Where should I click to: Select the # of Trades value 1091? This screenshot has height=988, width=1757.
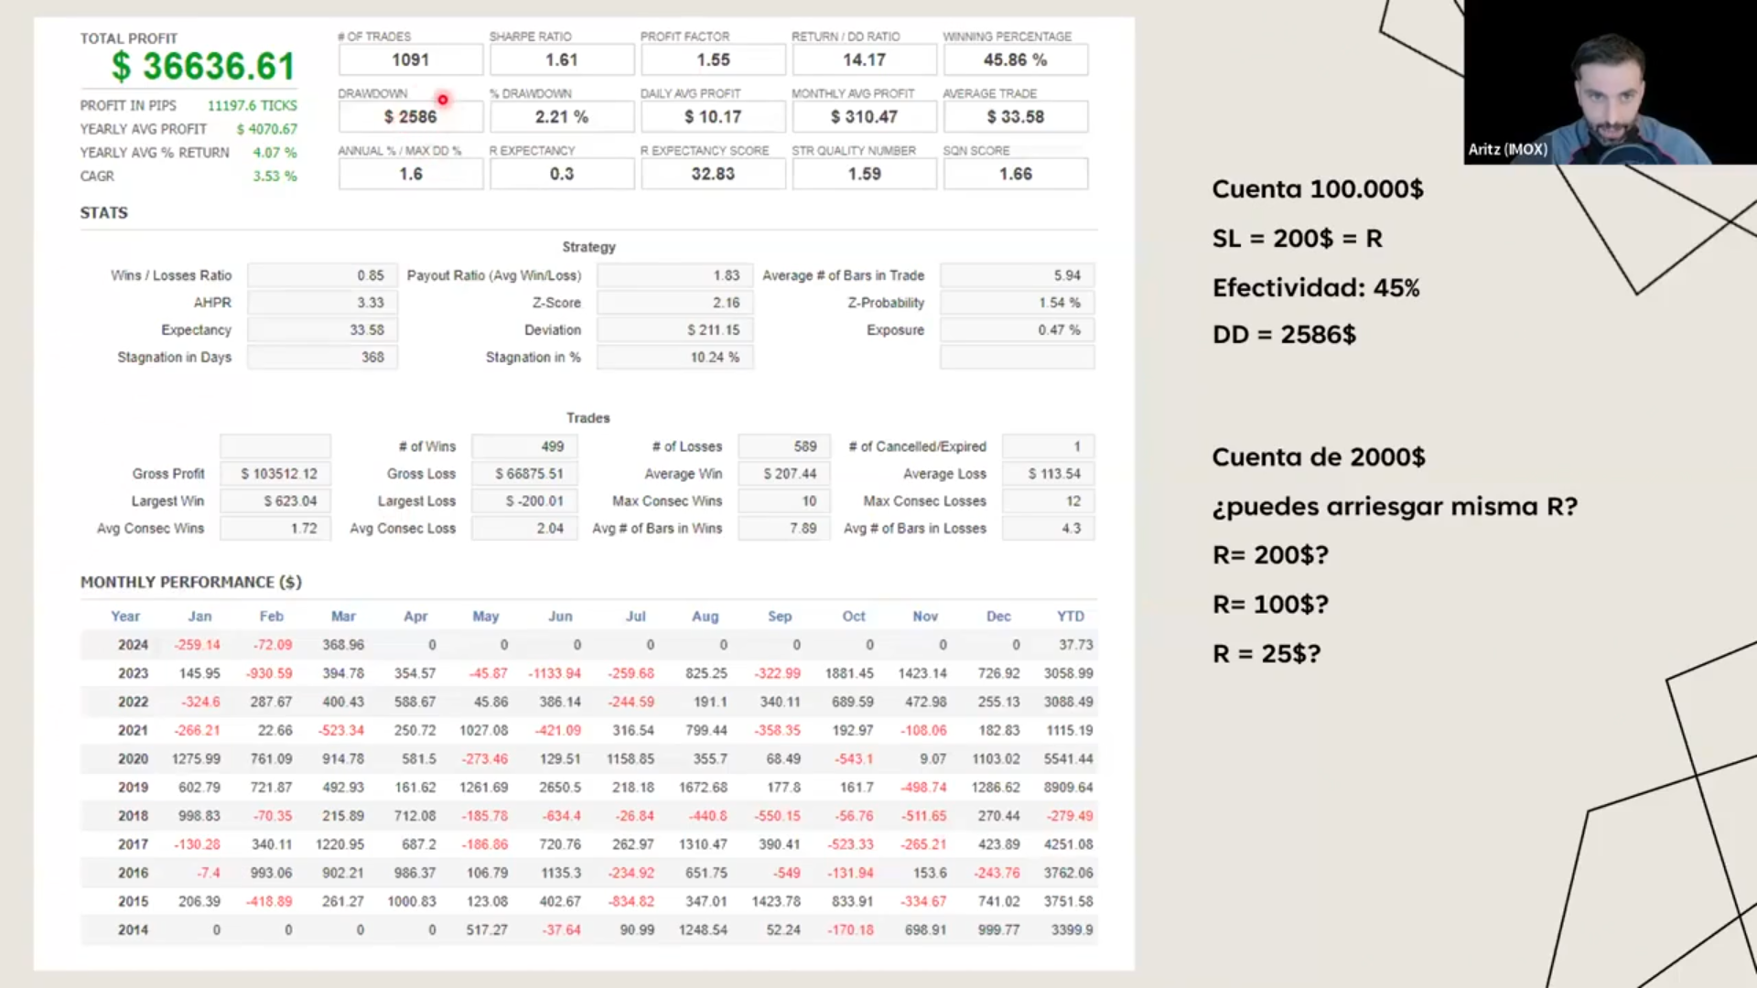pyautogui.click(x=410, y=59)
